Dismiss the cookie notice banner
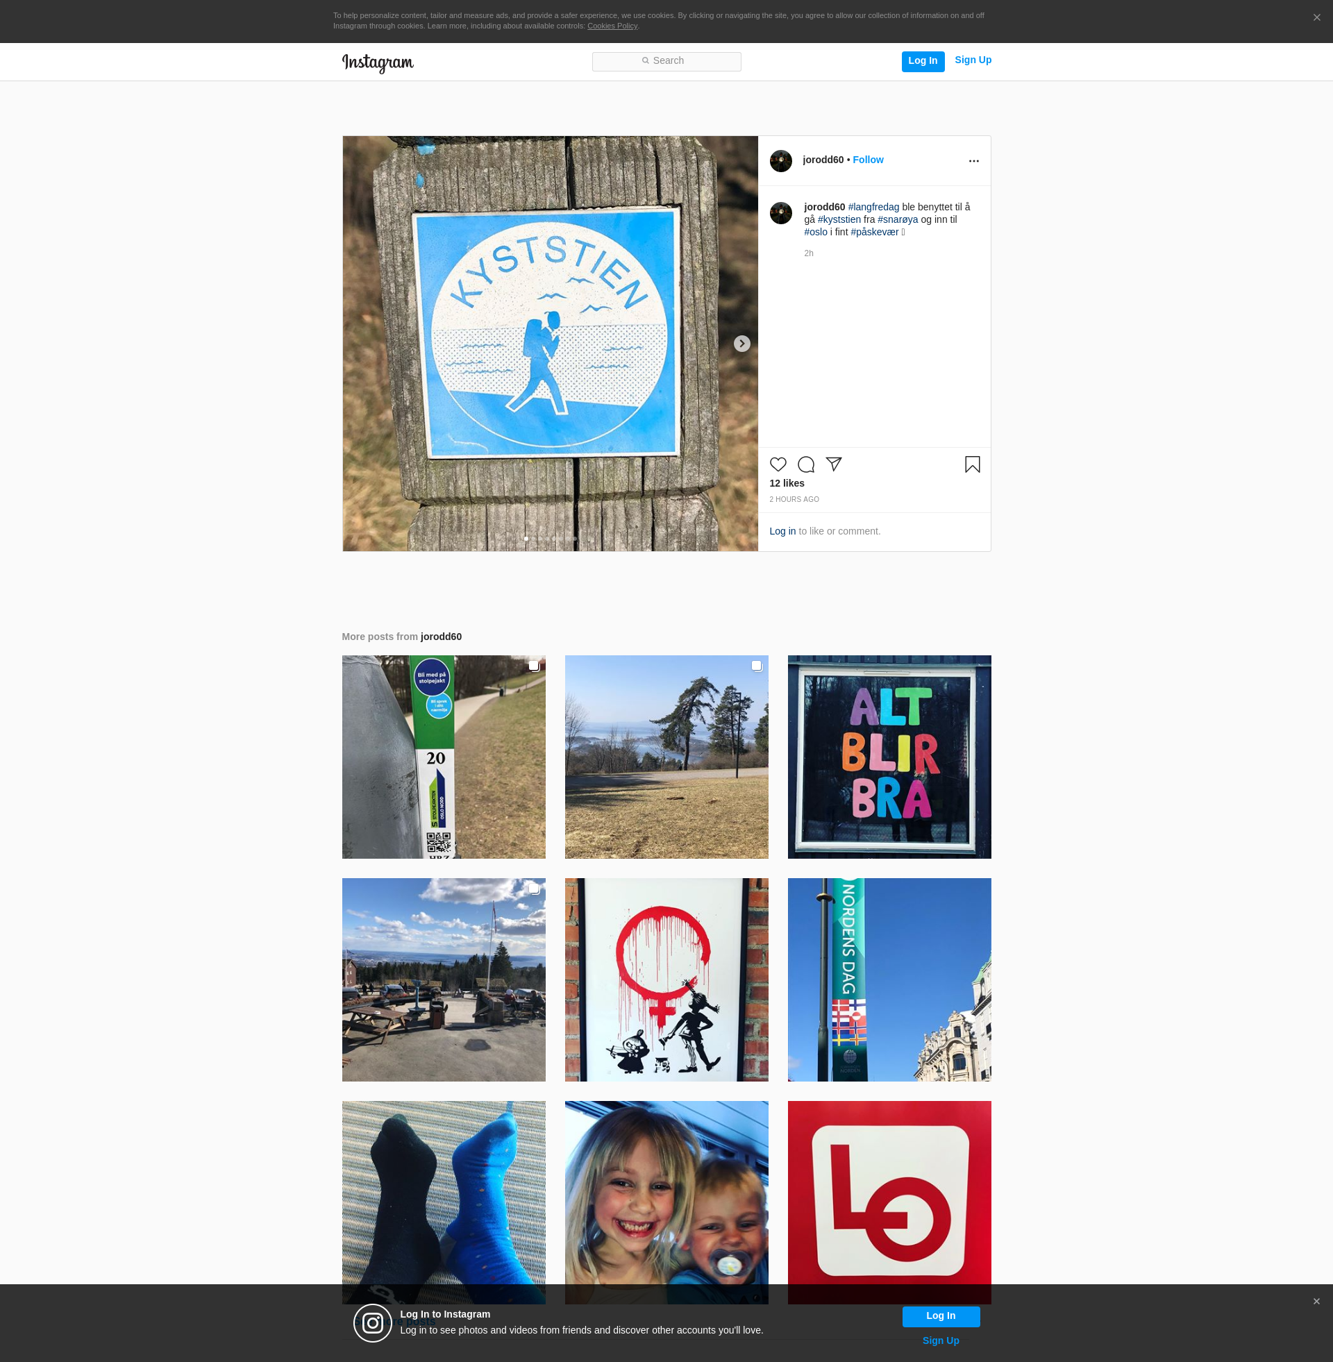 [1316, 17]
